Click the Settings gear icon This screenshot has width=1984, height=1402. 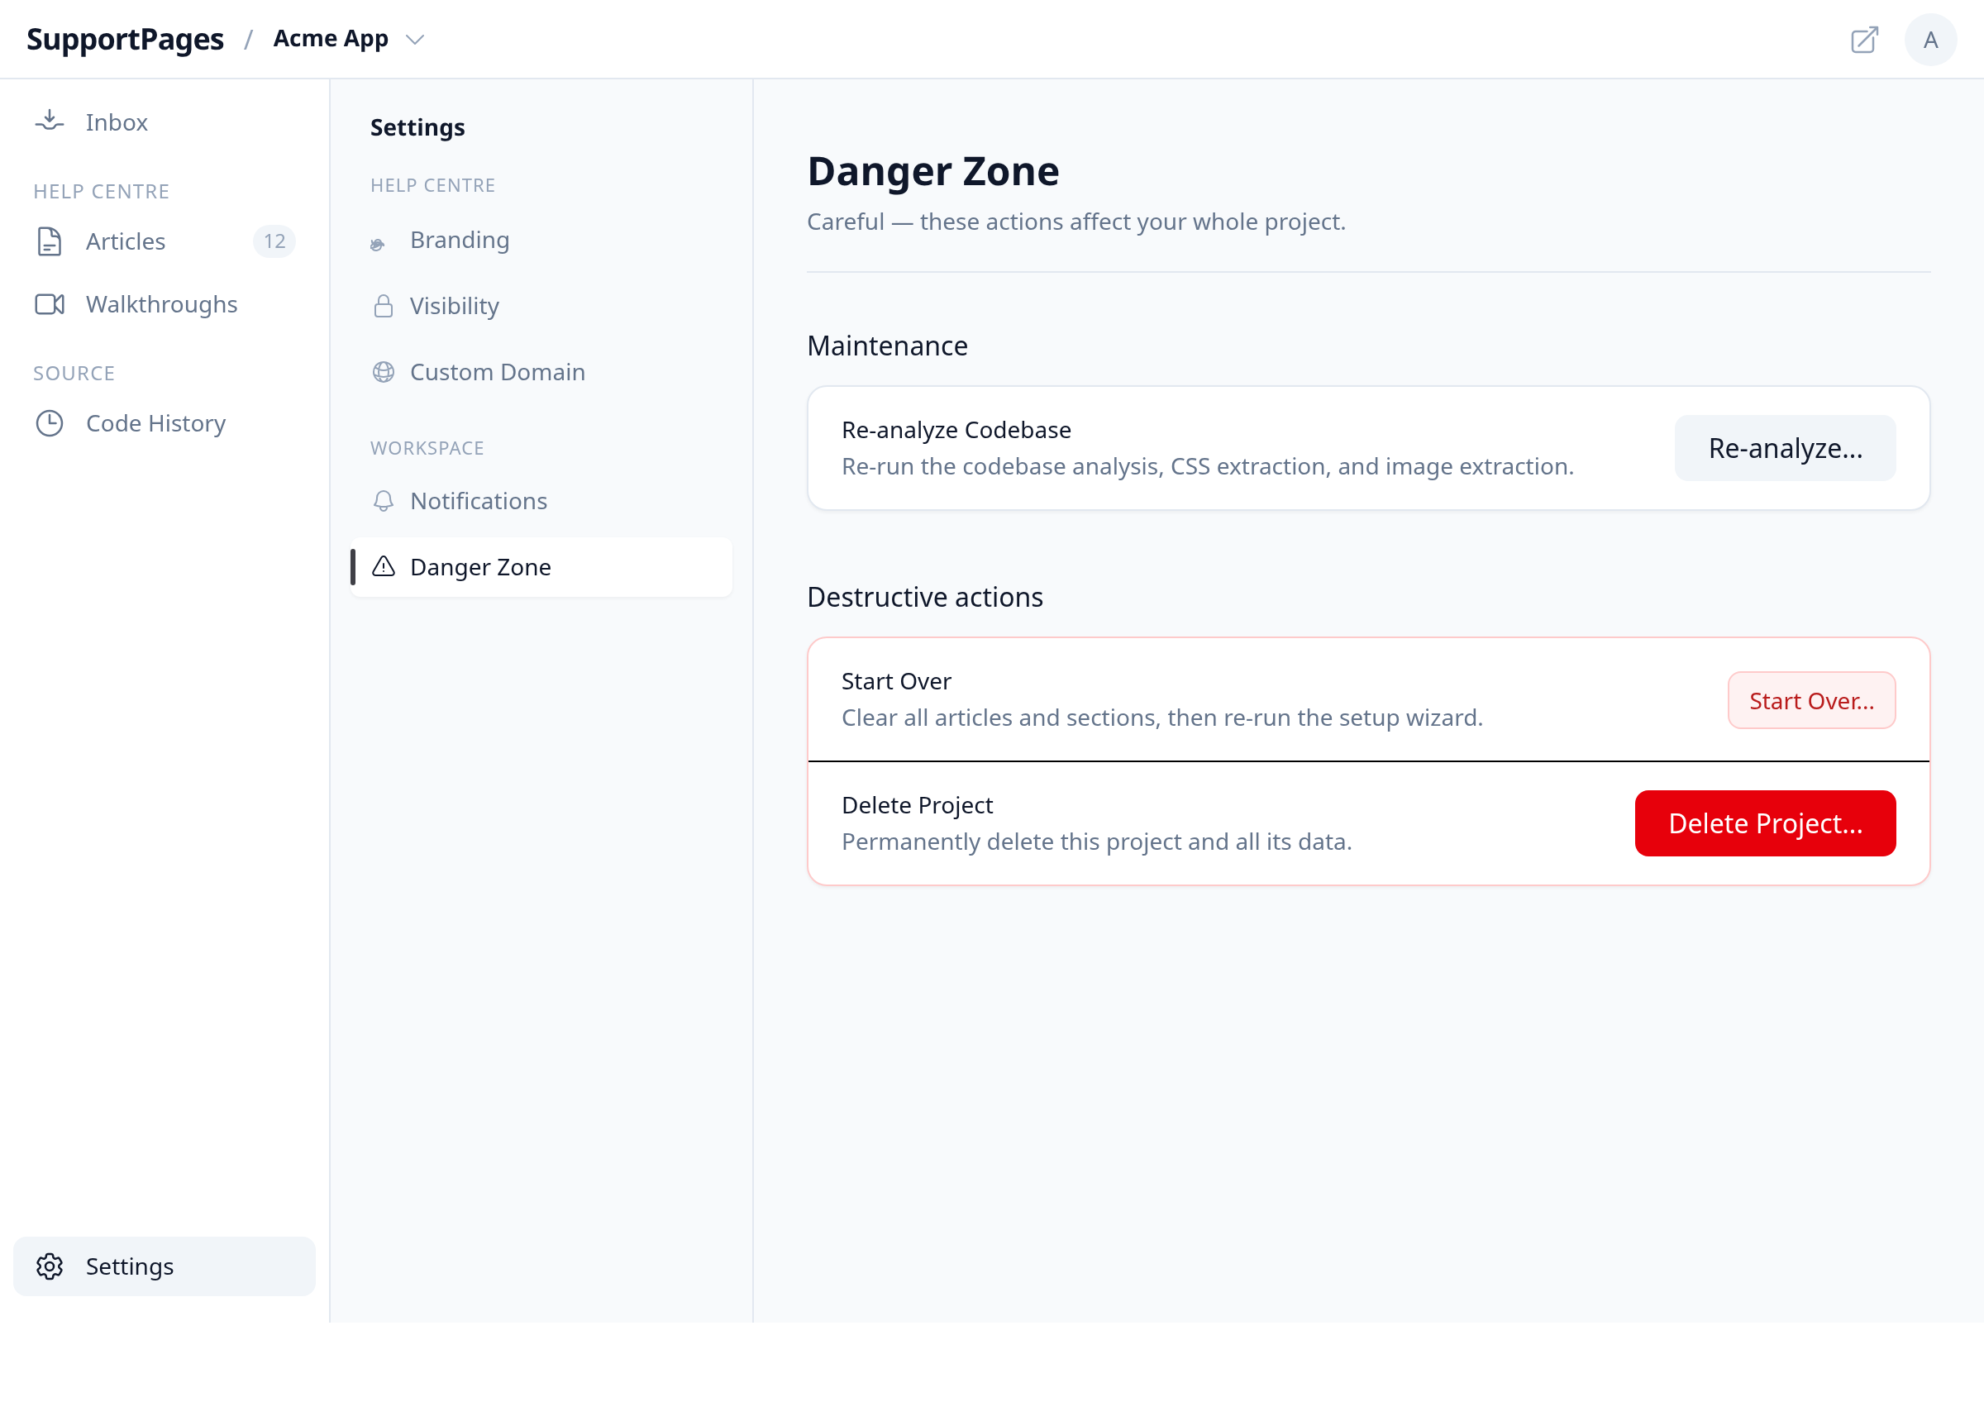tap(50, 1266)
